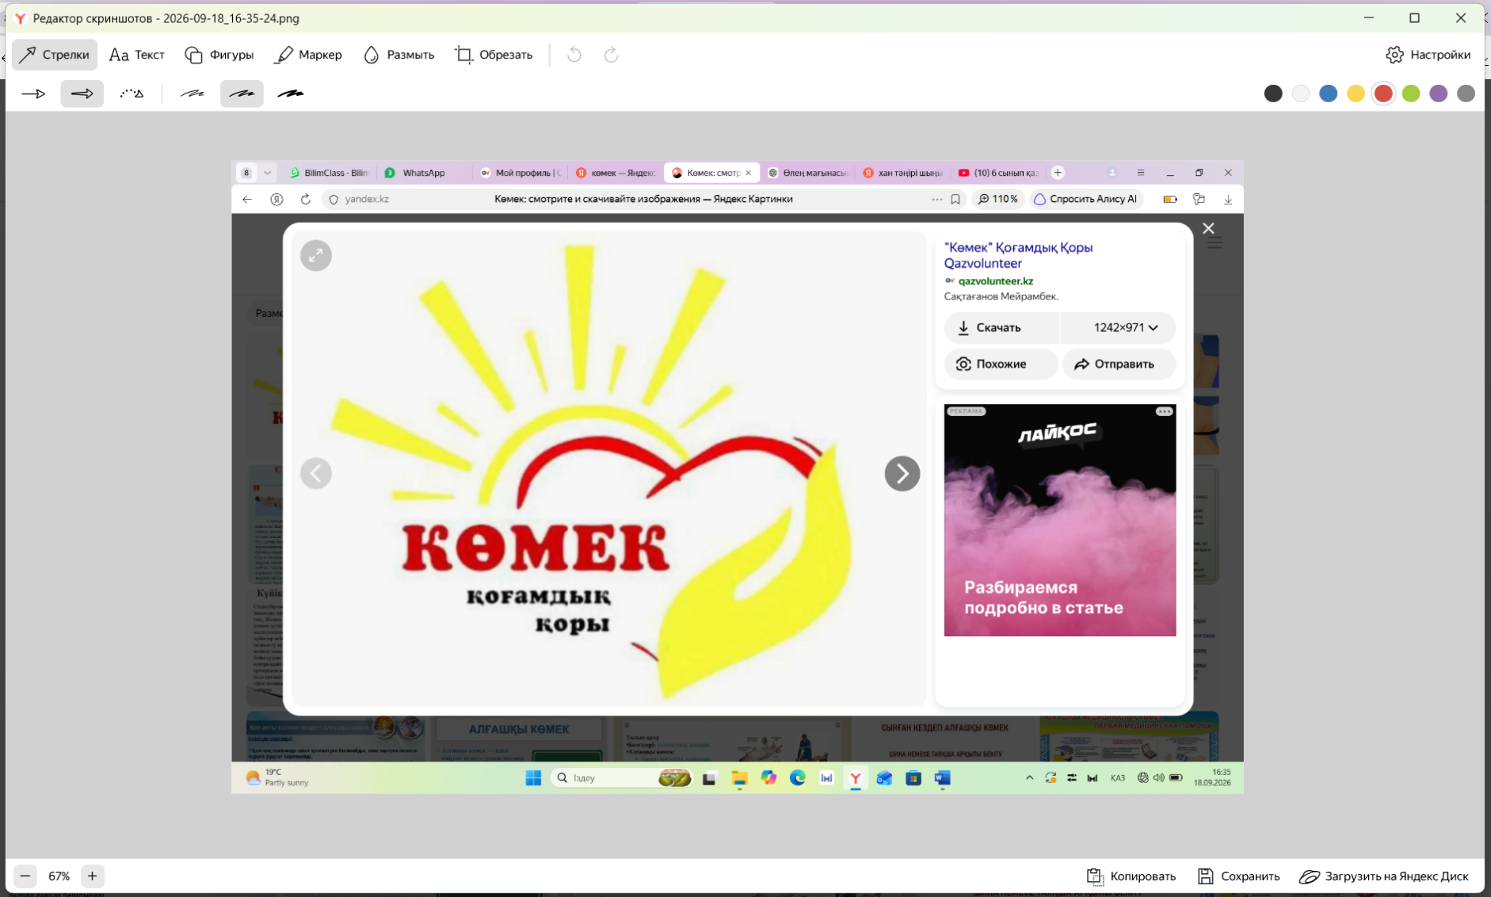
Task: Choose the blue color swatch
Action: coord(1329,94)
